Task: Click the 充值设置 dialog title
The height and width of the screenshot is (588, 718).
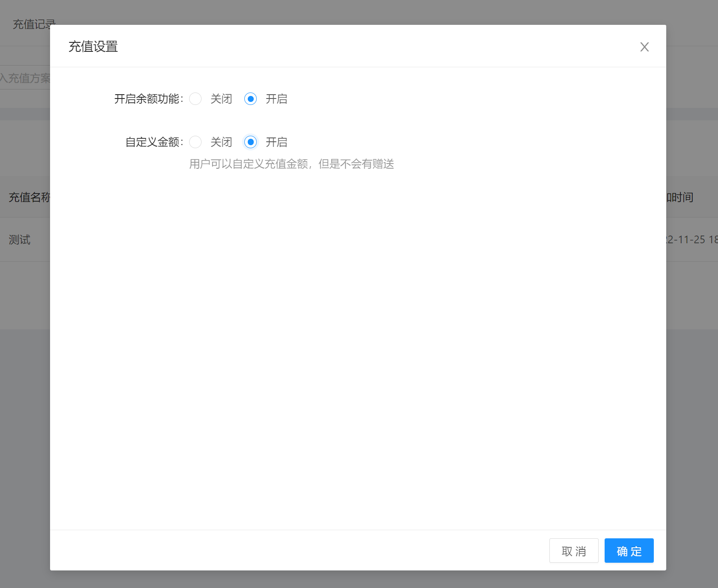Action: 93,47
